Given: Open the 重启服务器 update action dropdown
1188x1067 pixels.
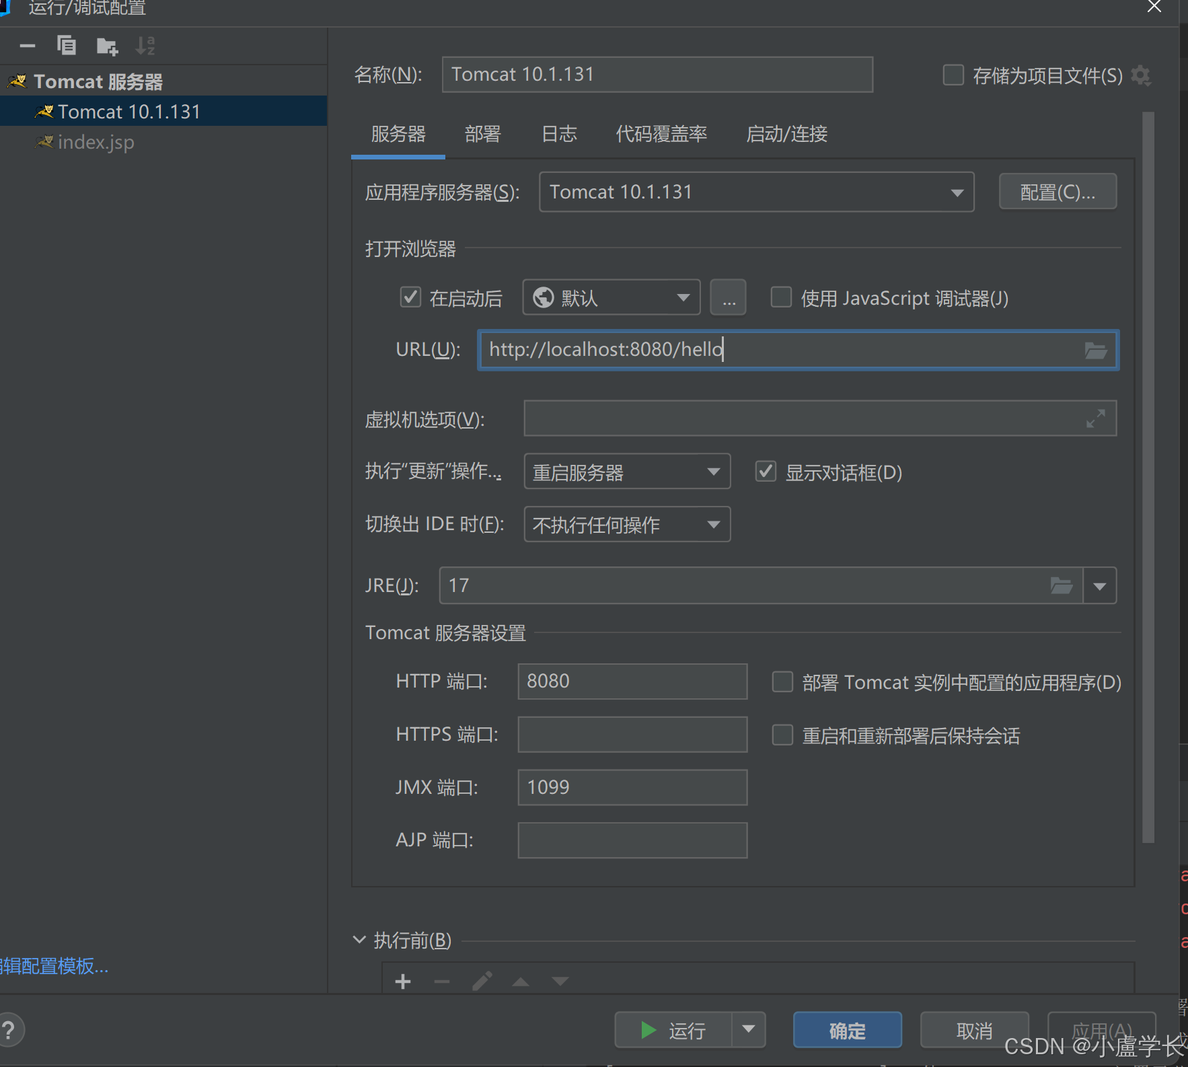Looking at the screenshot, I should (627, 472).
